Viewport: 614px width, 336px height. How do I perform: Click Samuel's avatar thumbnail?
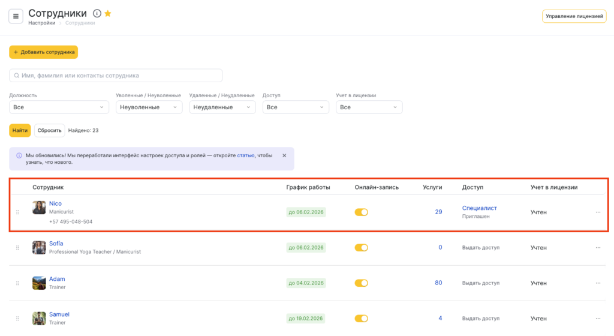coord(40,318)
